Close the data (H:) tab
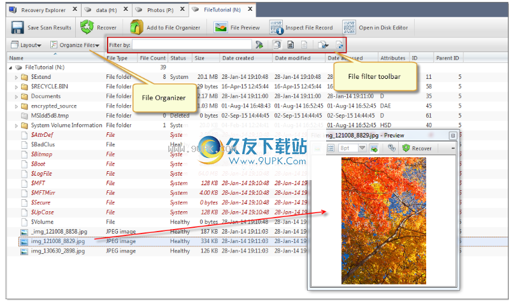Viewport: 509px width, 301px height. pyautogui.click(x=125, y=9)
